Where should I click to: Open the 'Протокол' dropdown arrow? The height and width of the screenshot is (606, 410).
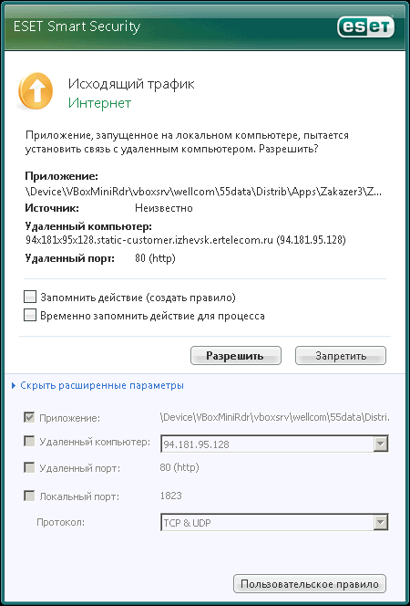(380, 523)
